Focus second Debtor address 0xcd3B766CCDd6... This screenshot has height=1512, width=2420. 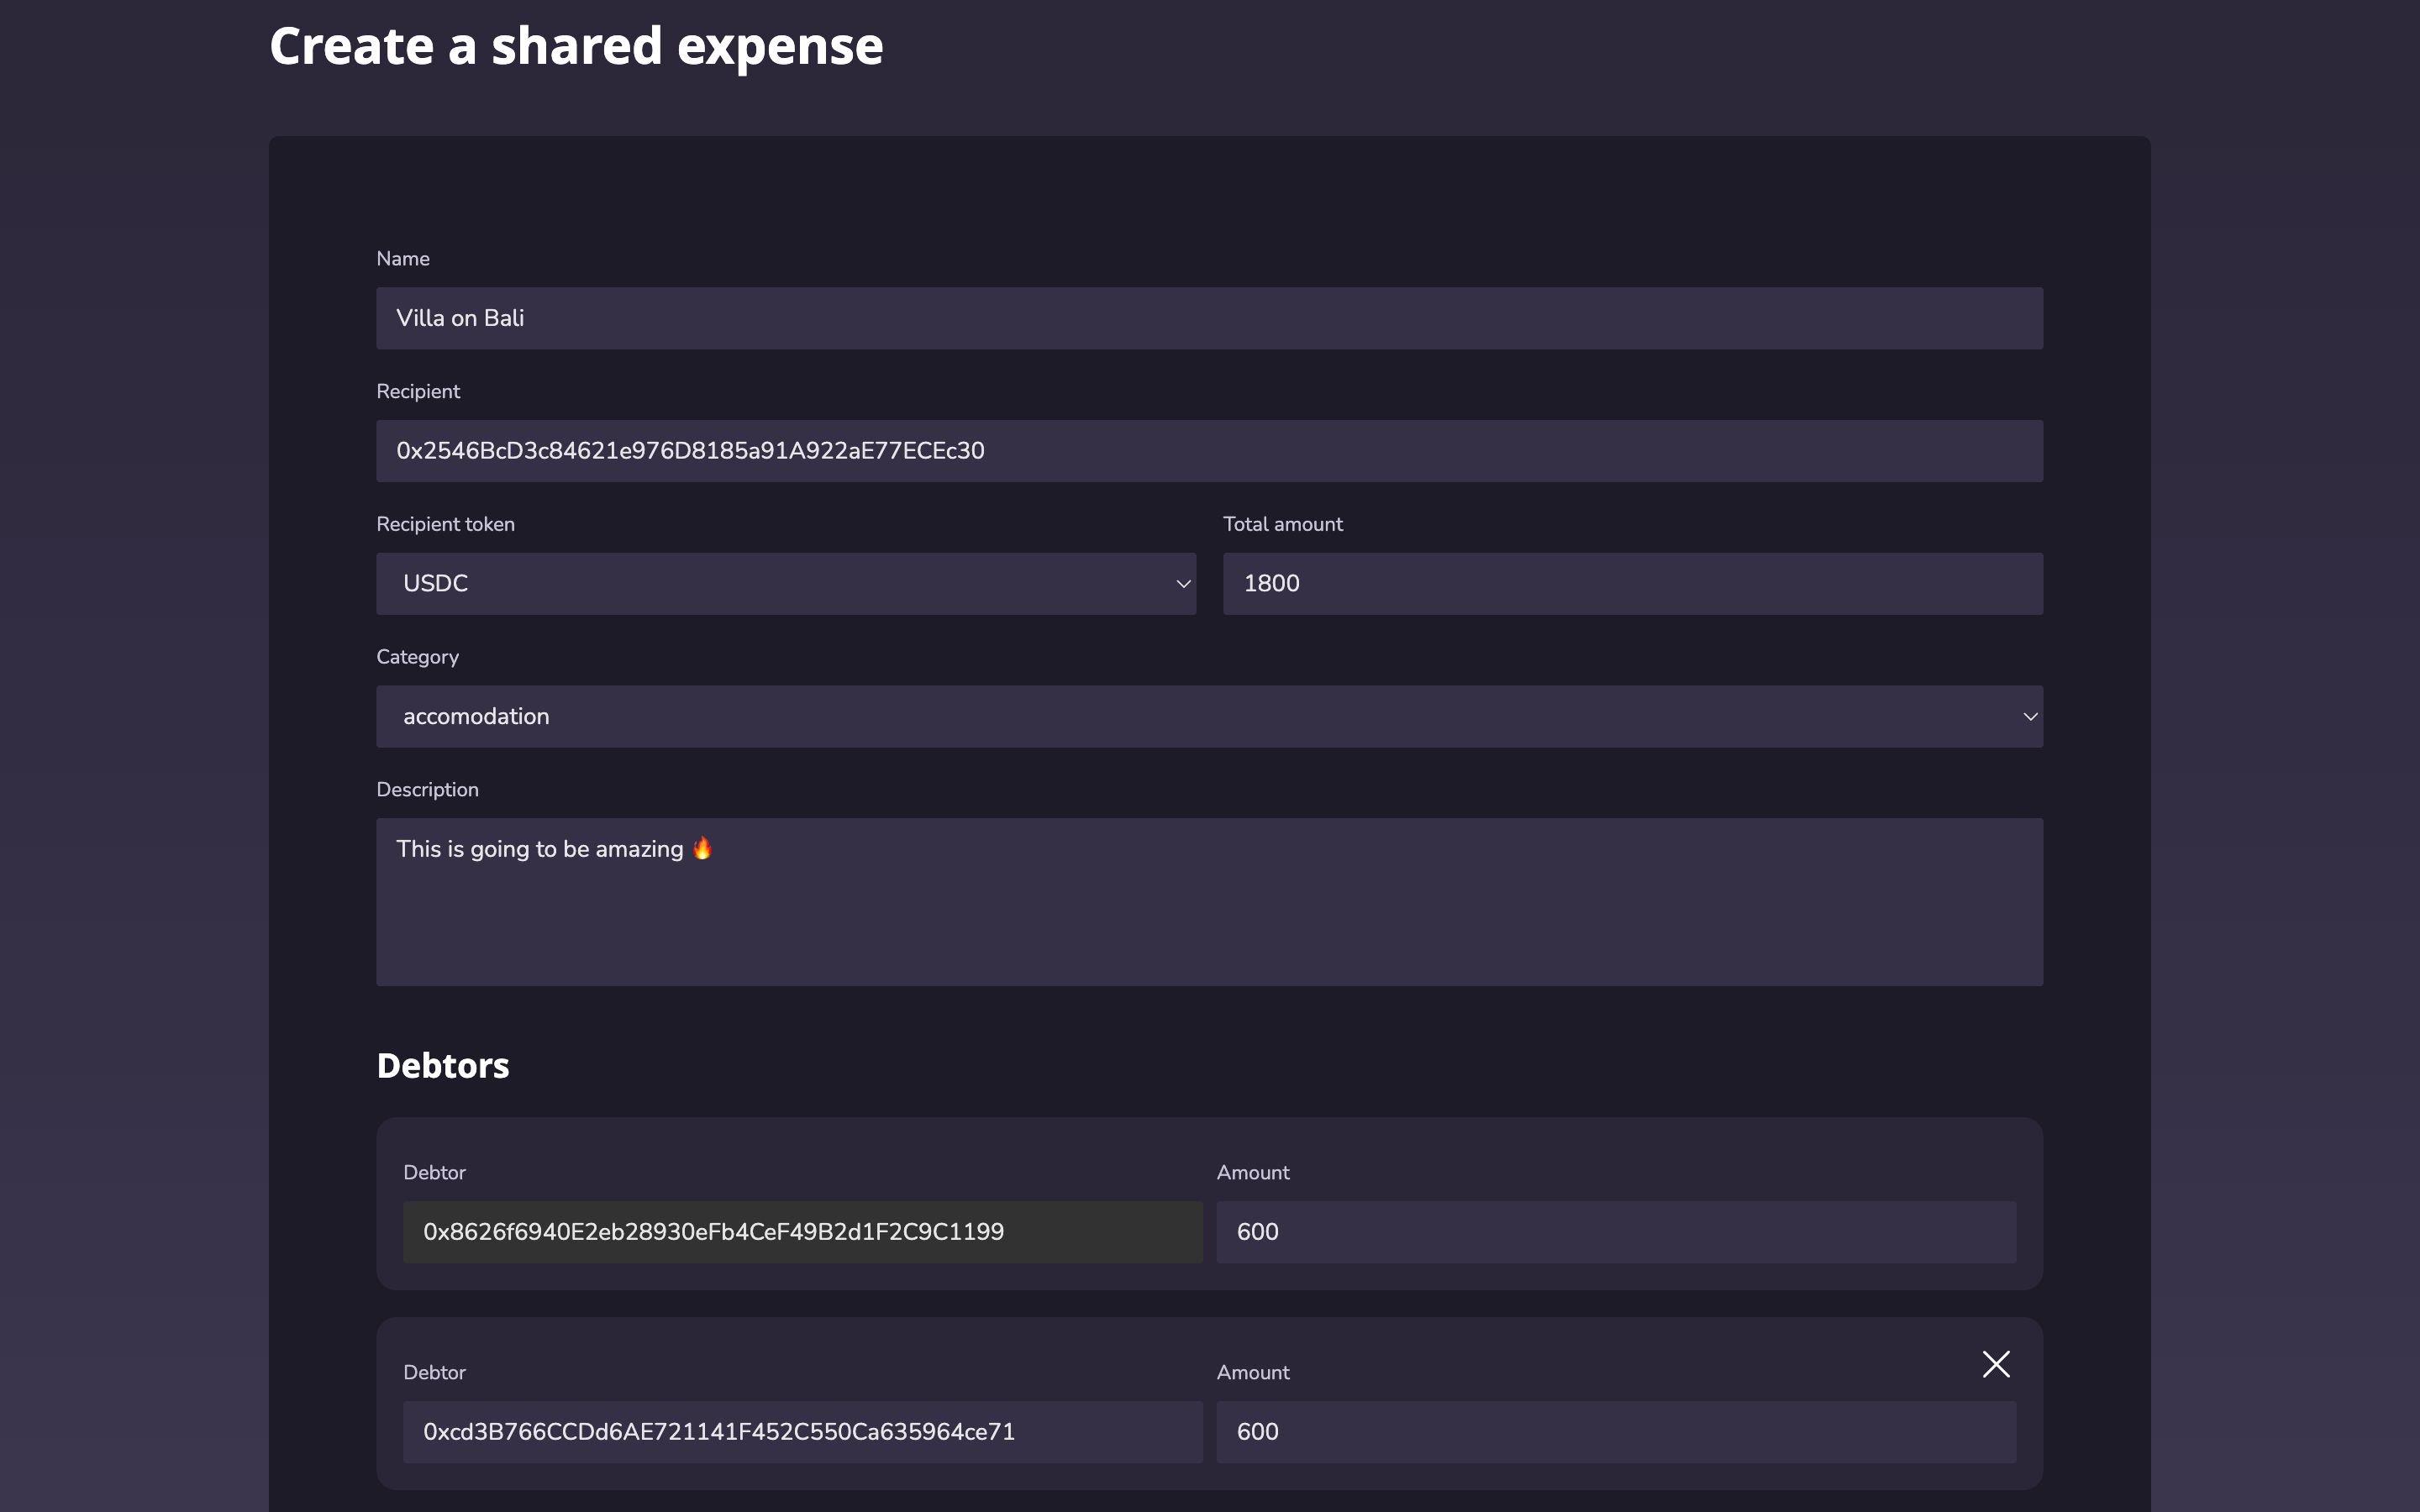point(803,1432)
